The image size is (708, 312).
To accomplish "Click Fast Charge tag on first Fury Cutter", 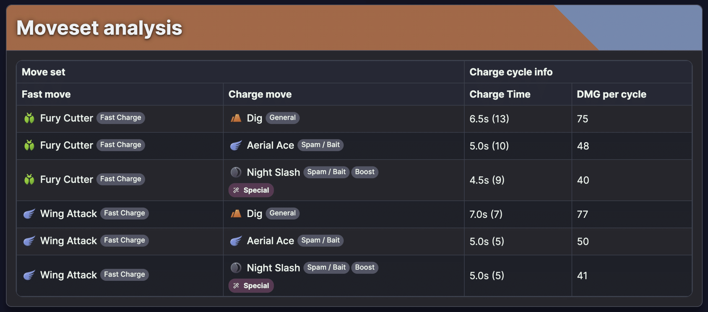I will click(121, 118).
